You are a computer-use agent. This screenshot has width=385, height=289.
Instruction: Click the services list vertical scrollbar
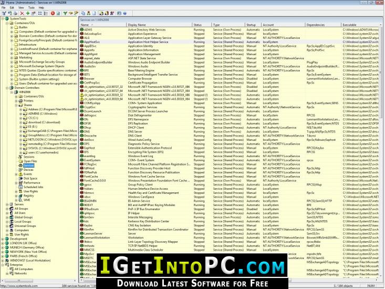coord(381,151)
